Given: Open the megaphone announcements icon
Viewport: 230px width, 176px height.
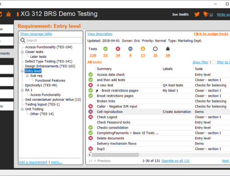Looking at the screenshot, I should click(206, 14).
